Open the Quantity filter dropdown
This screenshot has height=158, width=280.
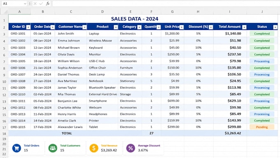tap(159, 27)
